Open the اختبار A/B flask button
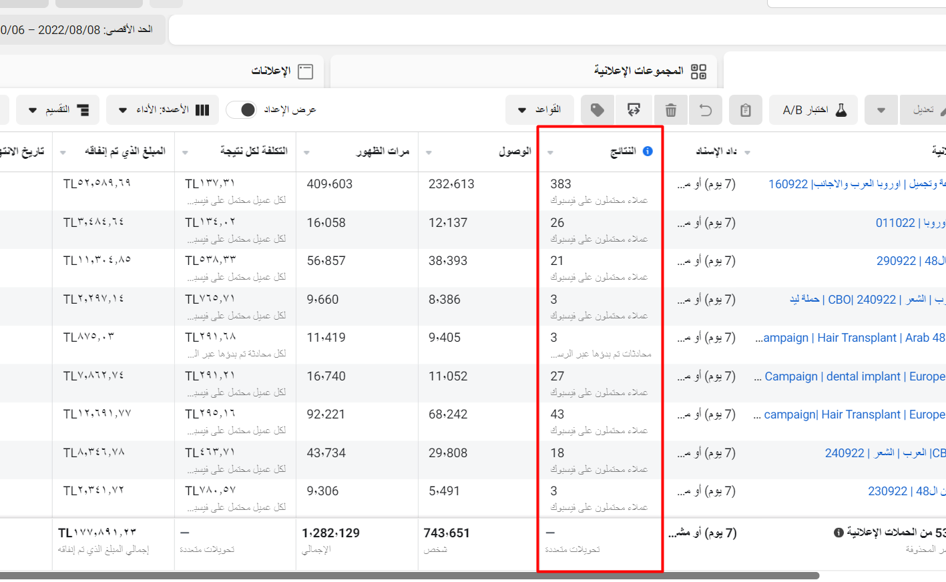 click(x=814, y=110)
